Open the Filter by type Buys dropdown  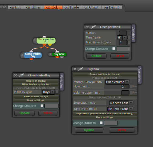pos(48,92)
